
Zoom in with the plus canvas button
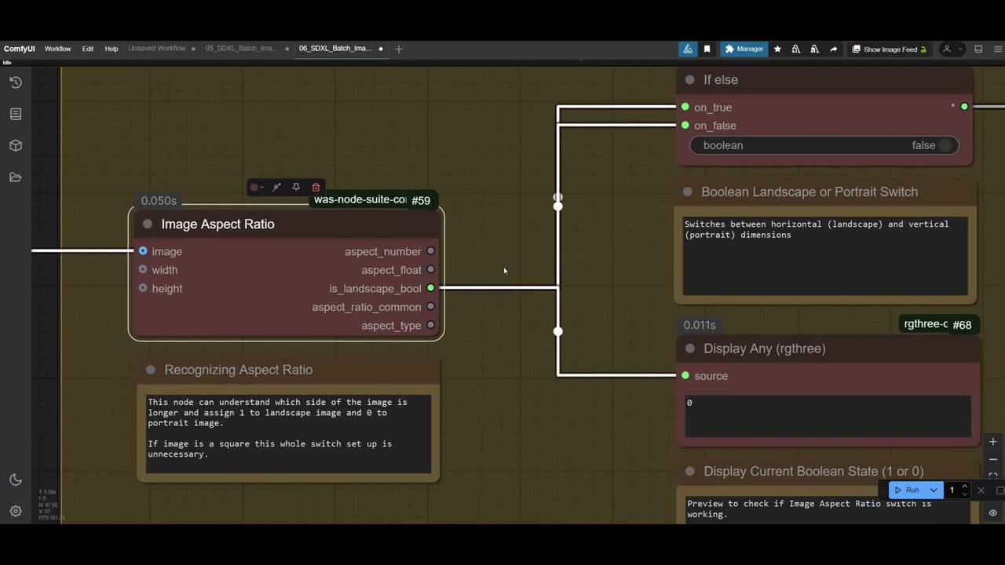[993, 442]
